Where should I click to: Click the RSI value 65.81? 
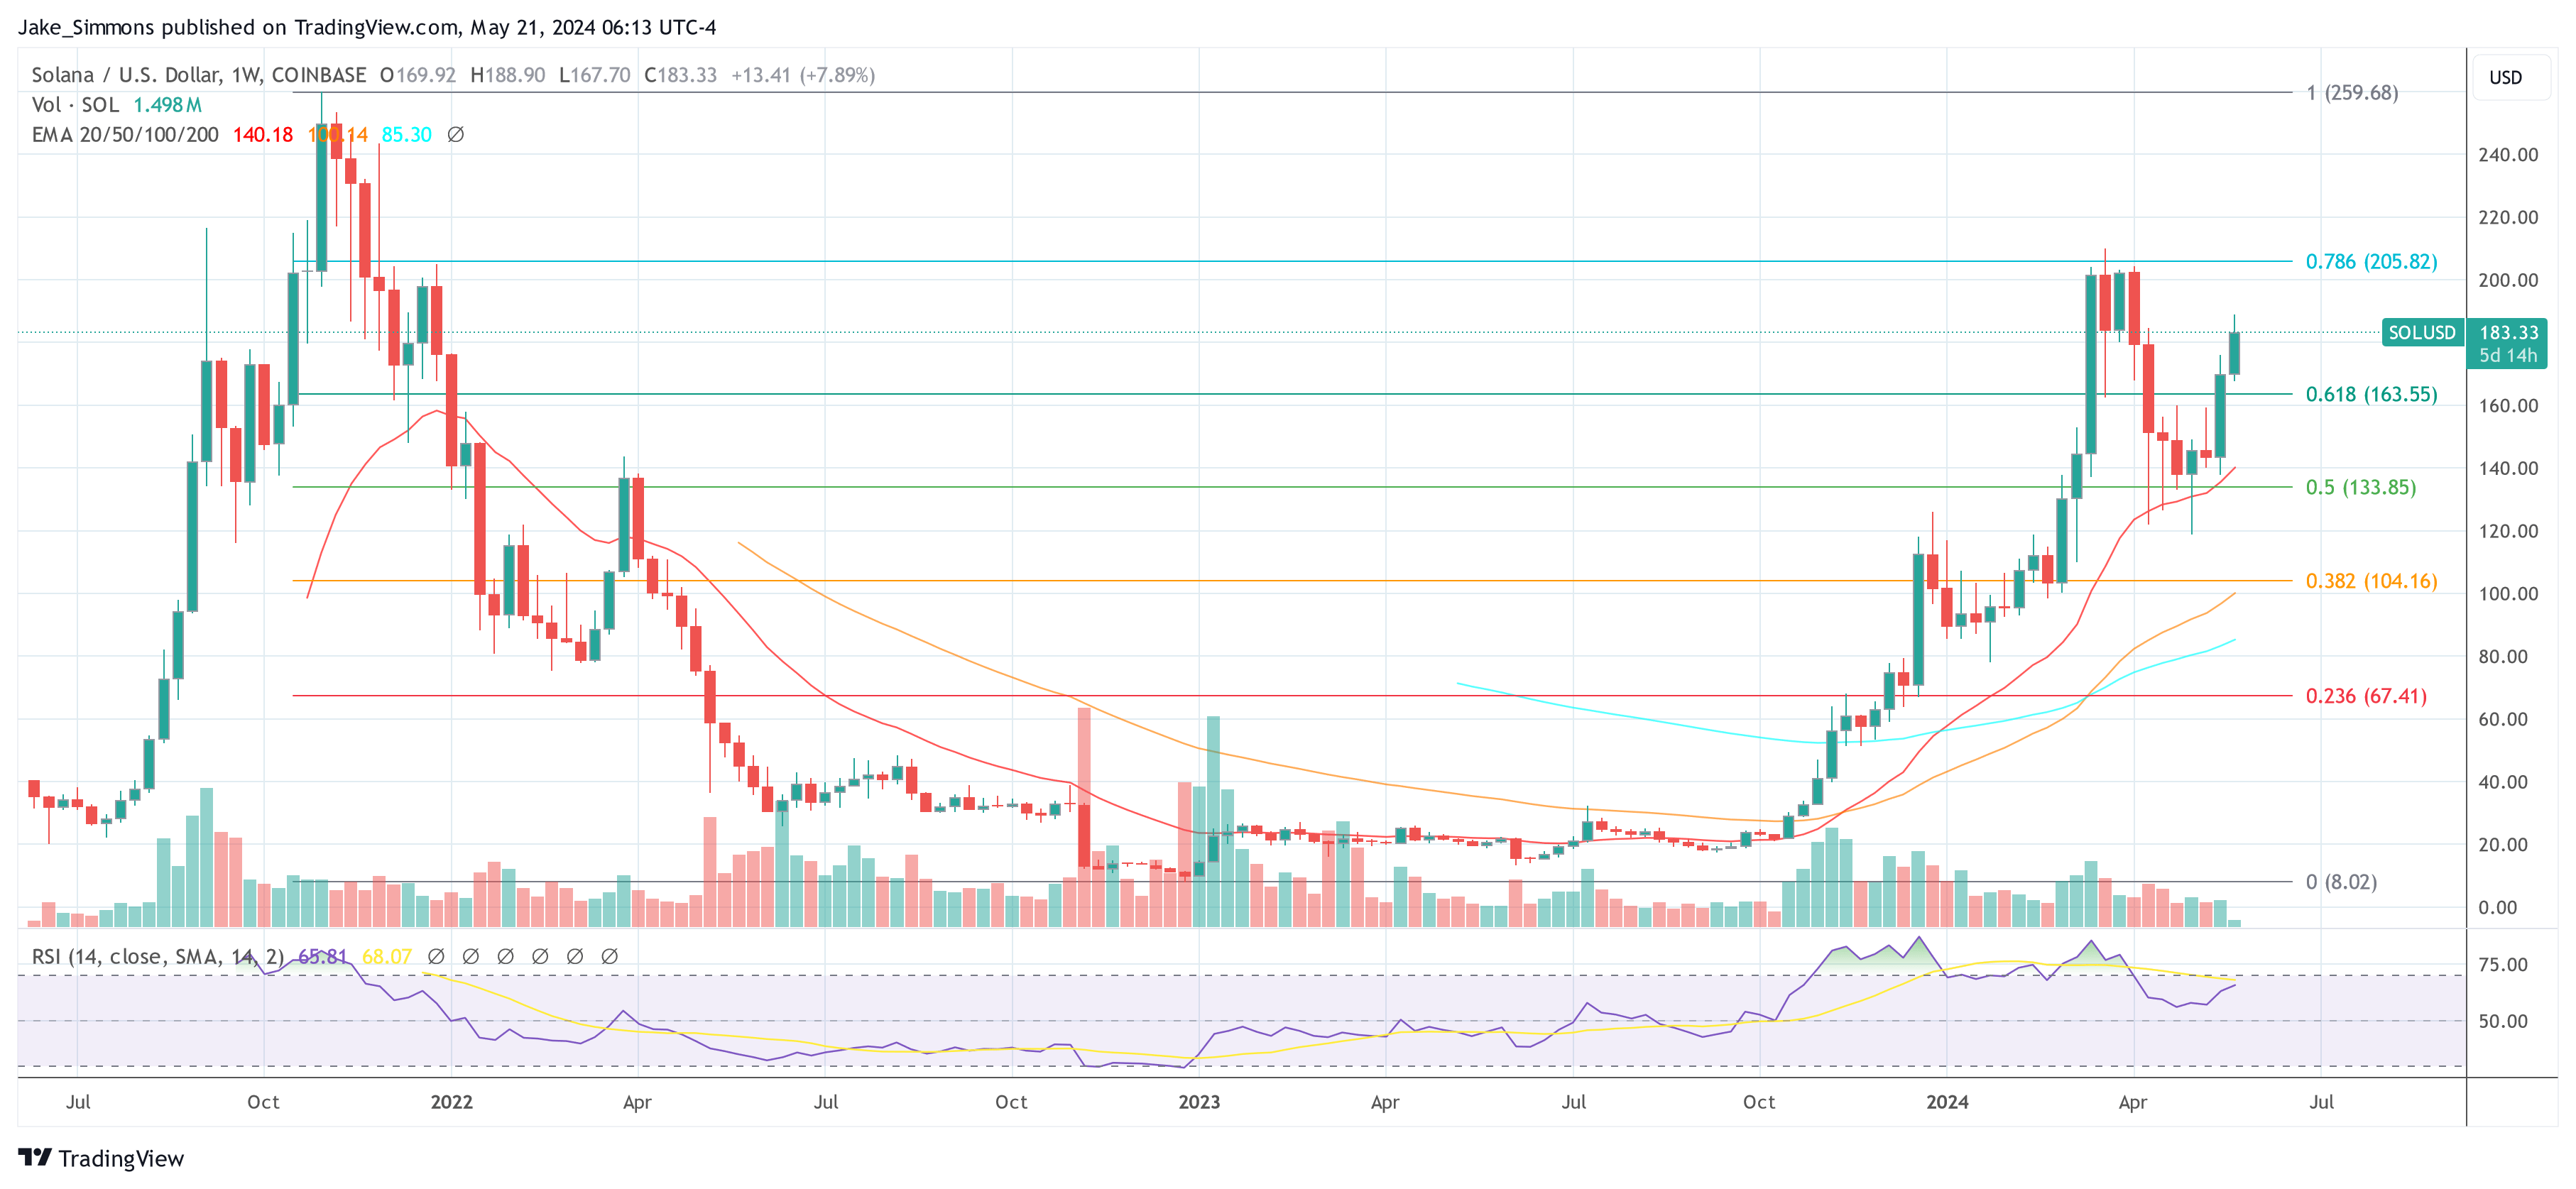point(322,956)
